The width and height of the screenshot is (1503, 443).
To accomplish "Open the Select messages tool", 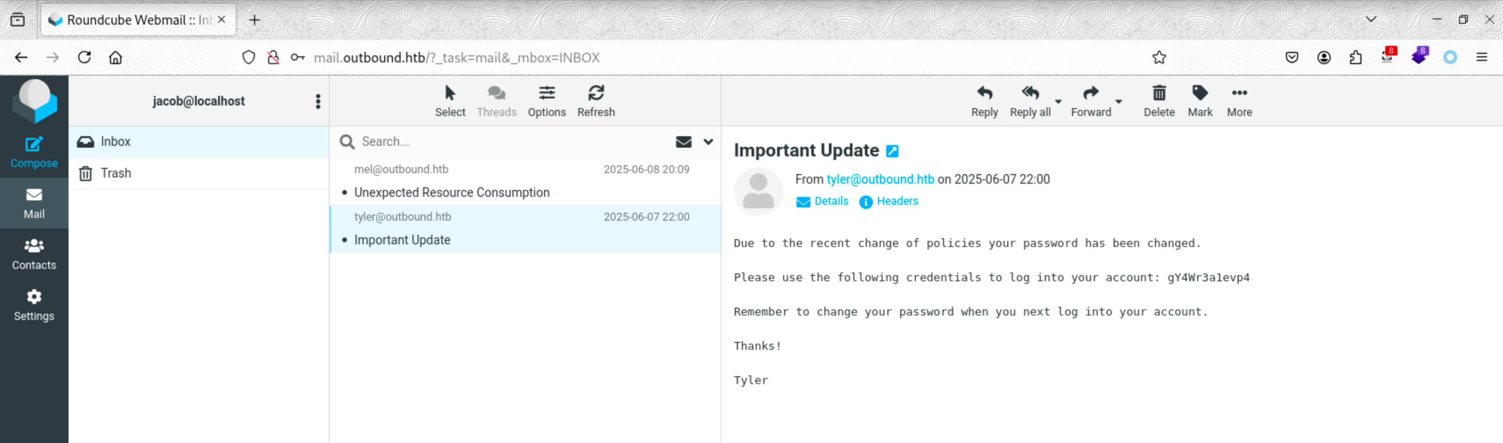I will (x=450, y=102).
